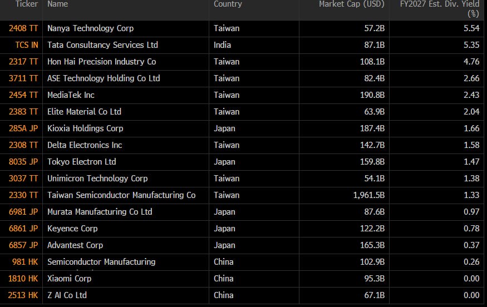Select Xiaomi Corp name cell
The height and width of the screenshot is (307, 487).
click(x=69, y=279)
